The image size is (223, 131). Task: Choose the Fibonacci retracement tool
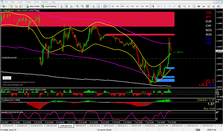(x=184, y=6)
